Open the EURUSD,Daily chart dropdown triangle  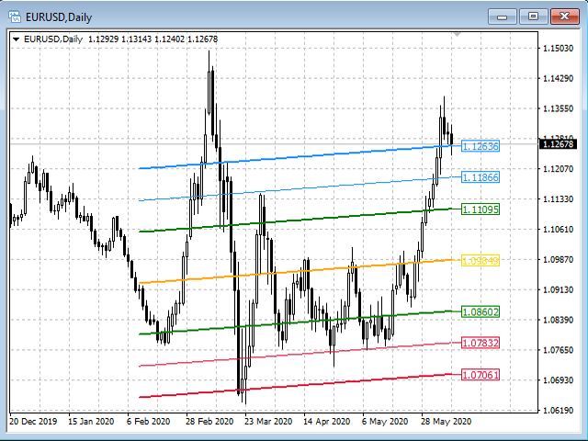click(16, 39)
